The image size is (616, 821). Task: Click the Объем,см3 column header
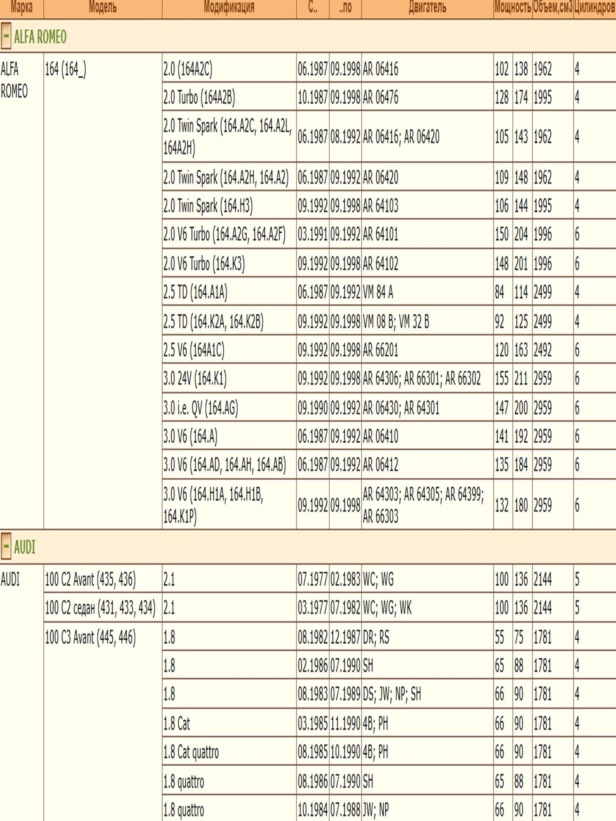click(552, 7)
